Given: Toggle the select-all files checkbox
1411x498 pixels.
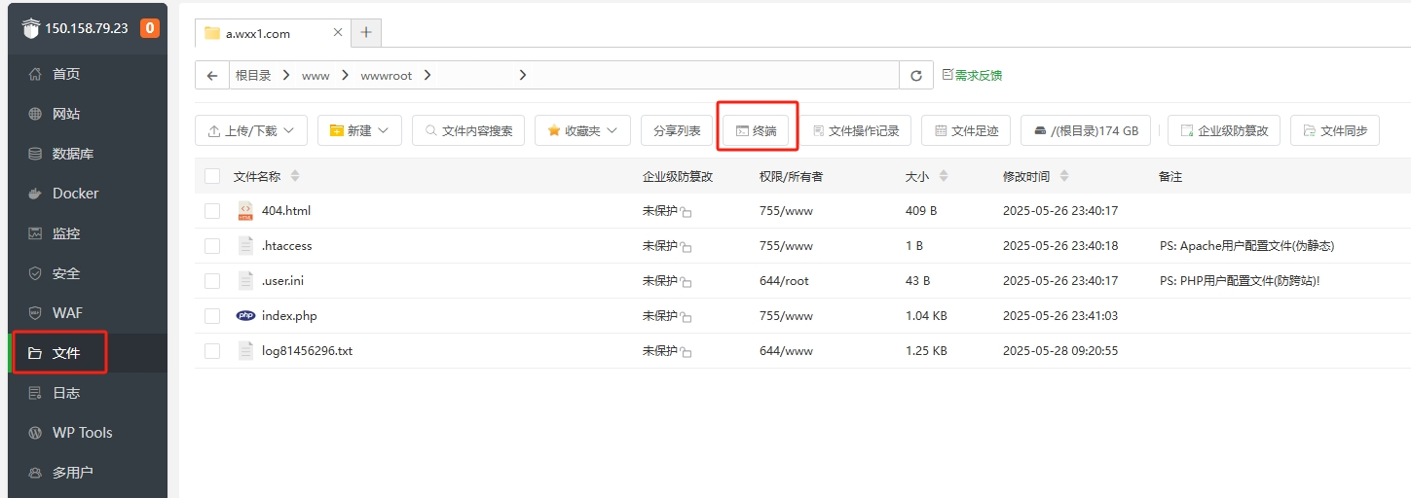Looking at the screenshot, I should click(x=212, y=176).
